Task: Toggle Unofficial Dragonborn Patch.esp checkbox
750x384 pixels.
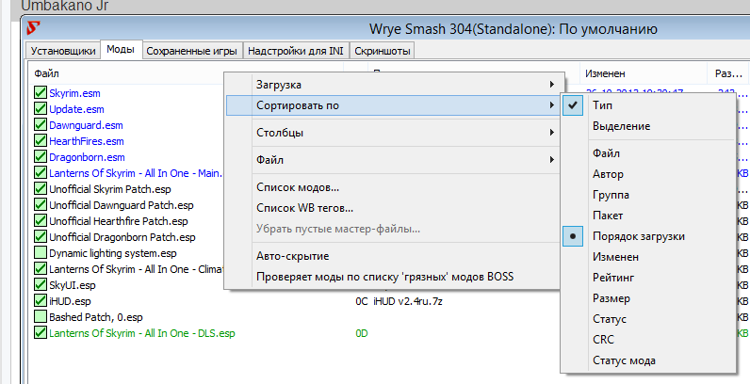Action: (41, 237)
